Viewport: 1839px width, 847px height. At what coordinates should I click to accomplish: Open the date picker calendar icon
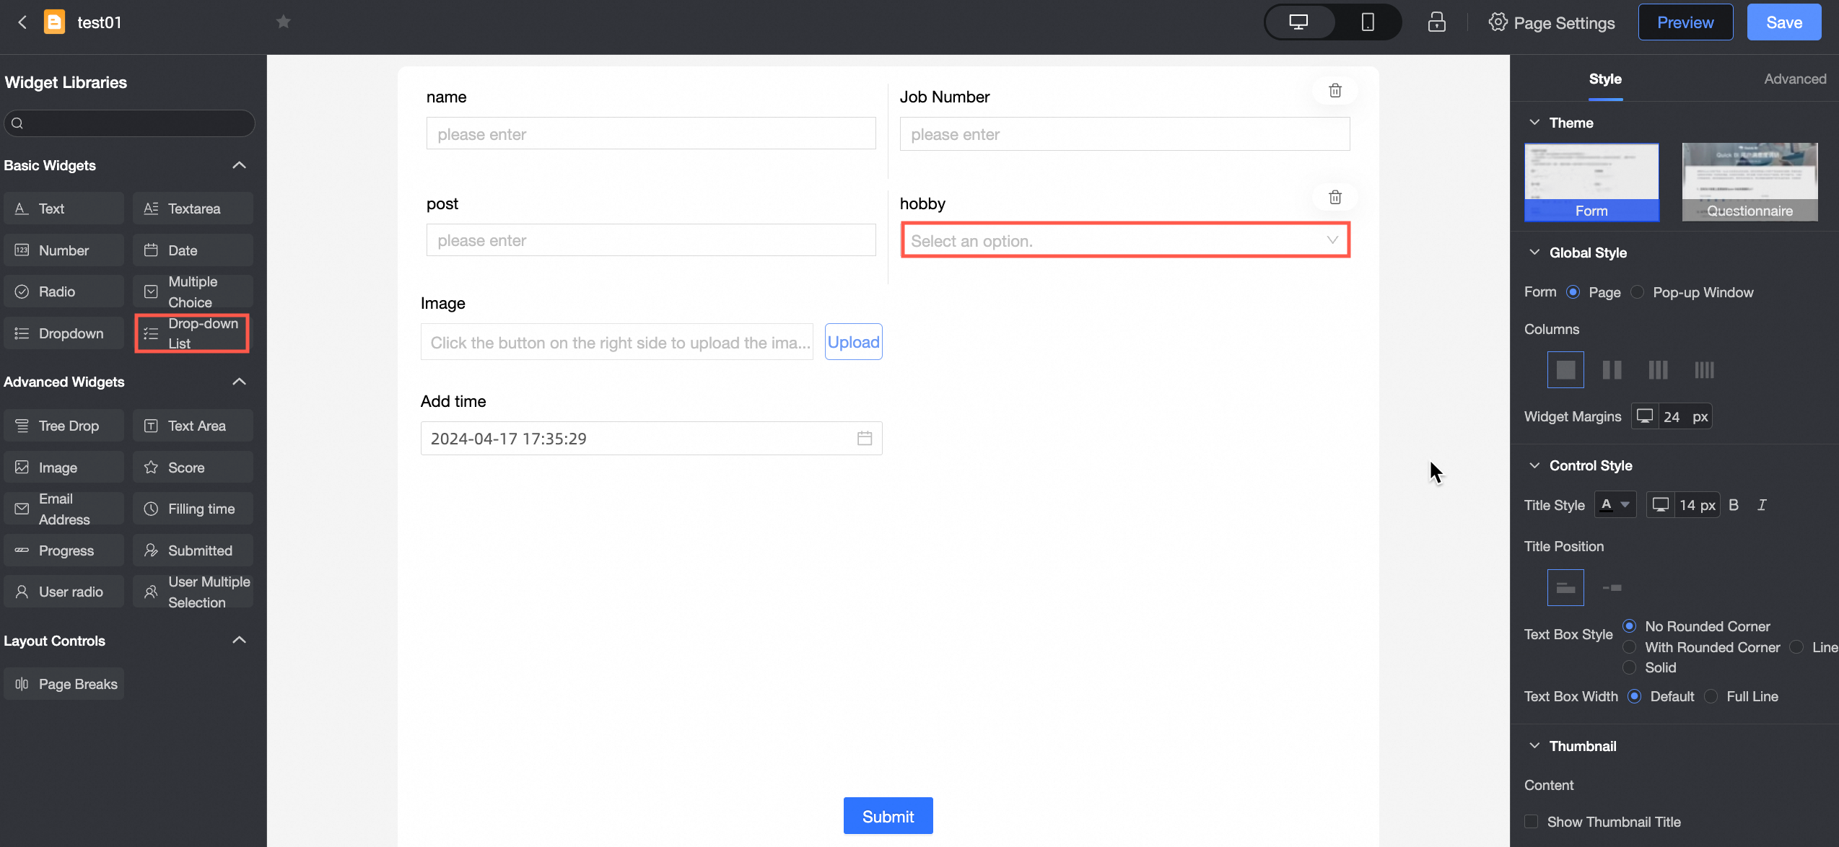(x=864, y=438)
